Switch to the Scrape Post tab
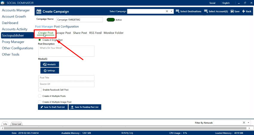This screenshot has width=254, height=135. click(x=63, y=33)
